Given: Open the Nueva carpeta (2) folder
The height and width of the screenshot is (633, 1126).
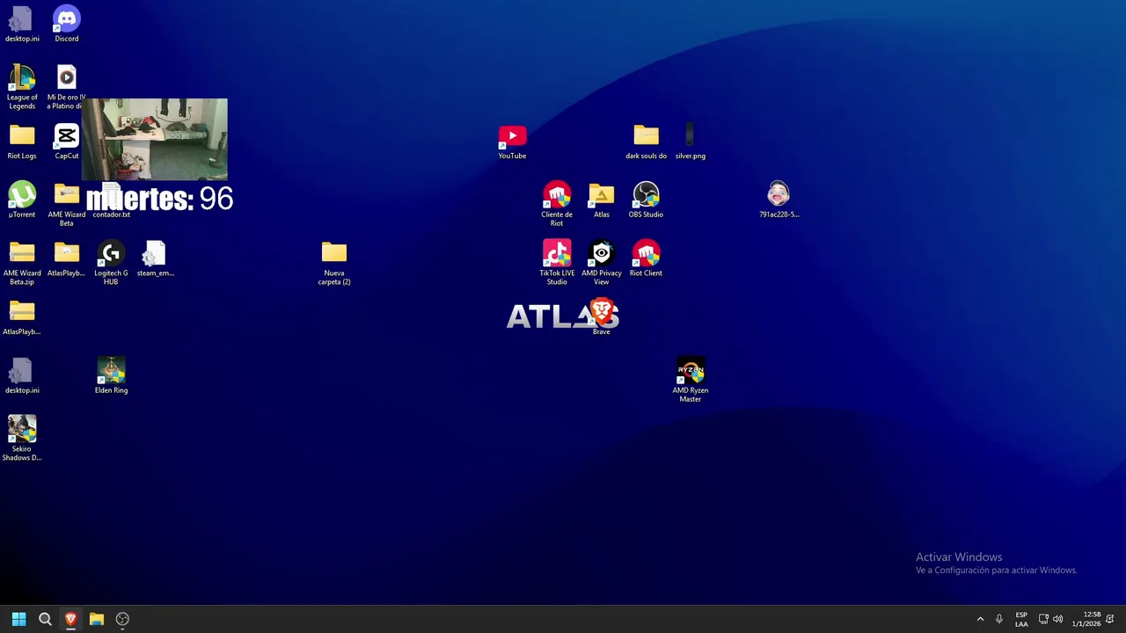Looking at the screenshot, I should click(x=334, y=263).
